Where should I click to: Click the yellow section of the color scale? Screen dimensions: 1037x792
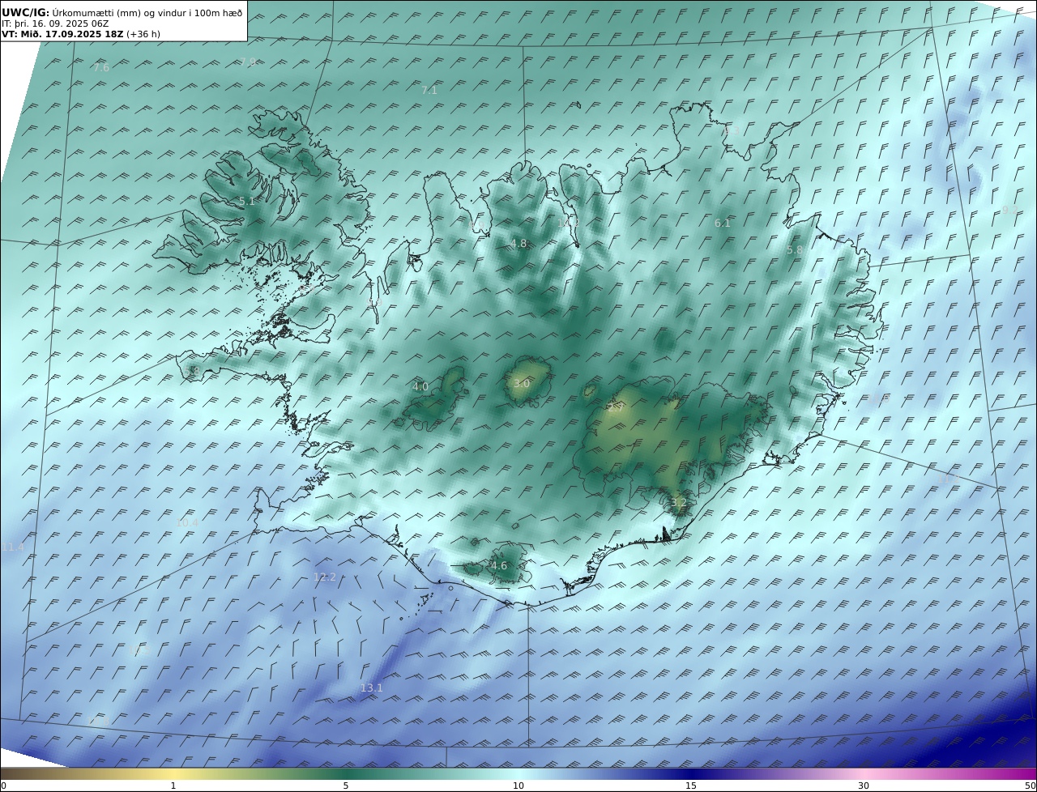coord(173,774)
